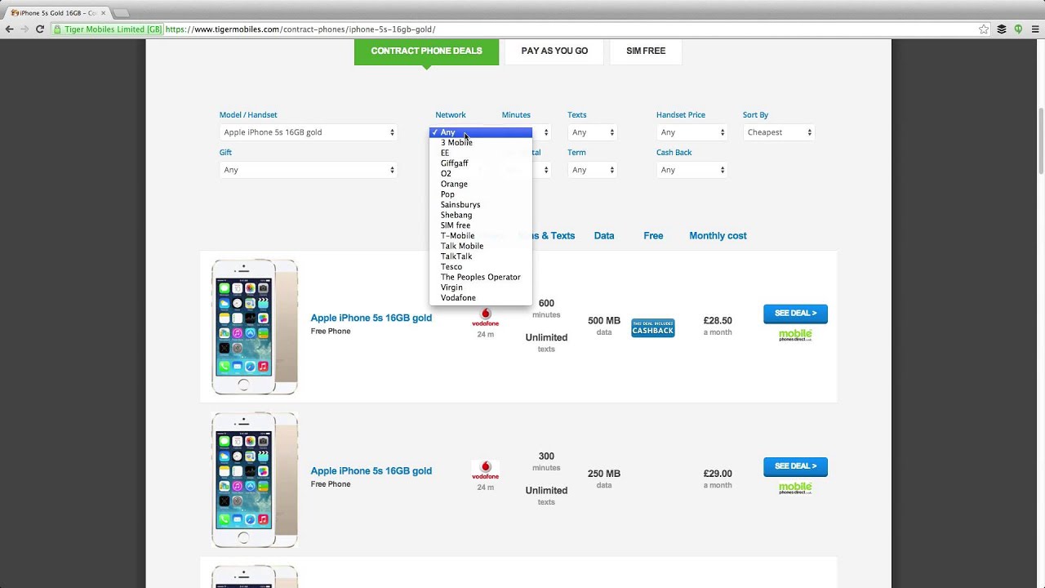Switch to SIM Free tab

click(x=646, y=51)
